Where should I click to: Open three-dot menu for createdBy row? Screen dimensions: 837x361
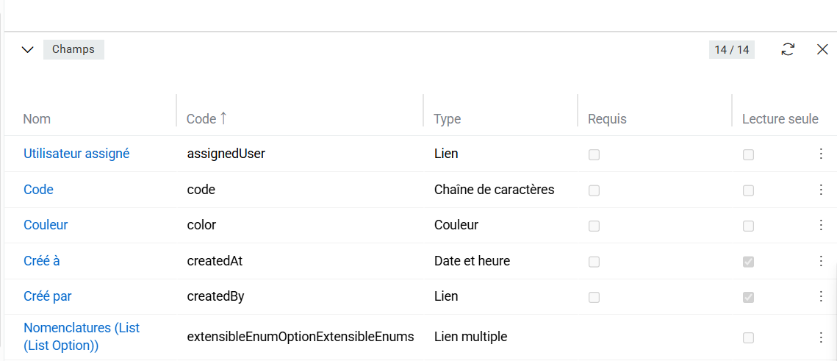pos(821,296)
